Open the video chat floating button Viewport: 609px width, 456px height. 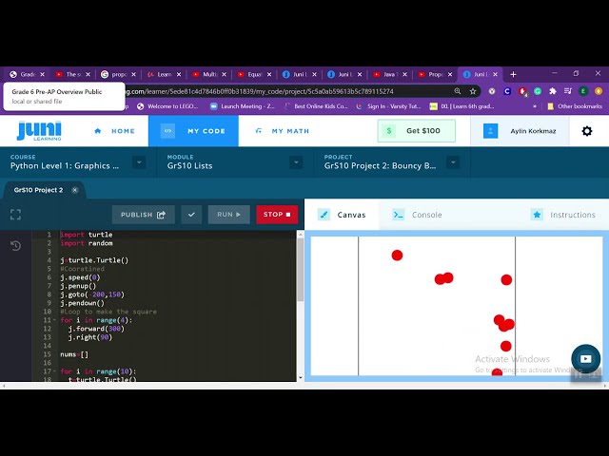(586, 359)
